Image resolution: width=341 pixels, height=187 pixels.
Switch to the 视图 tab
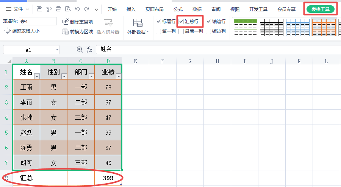pos(235,9)
